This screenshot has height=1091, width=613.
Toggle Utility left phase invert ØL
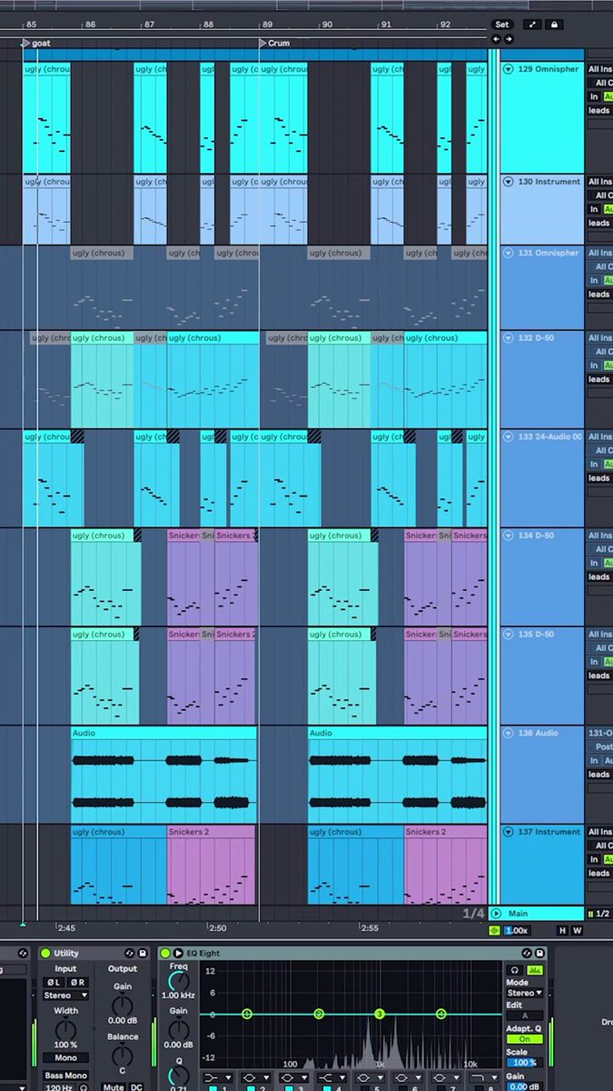[x=54, y=982]
